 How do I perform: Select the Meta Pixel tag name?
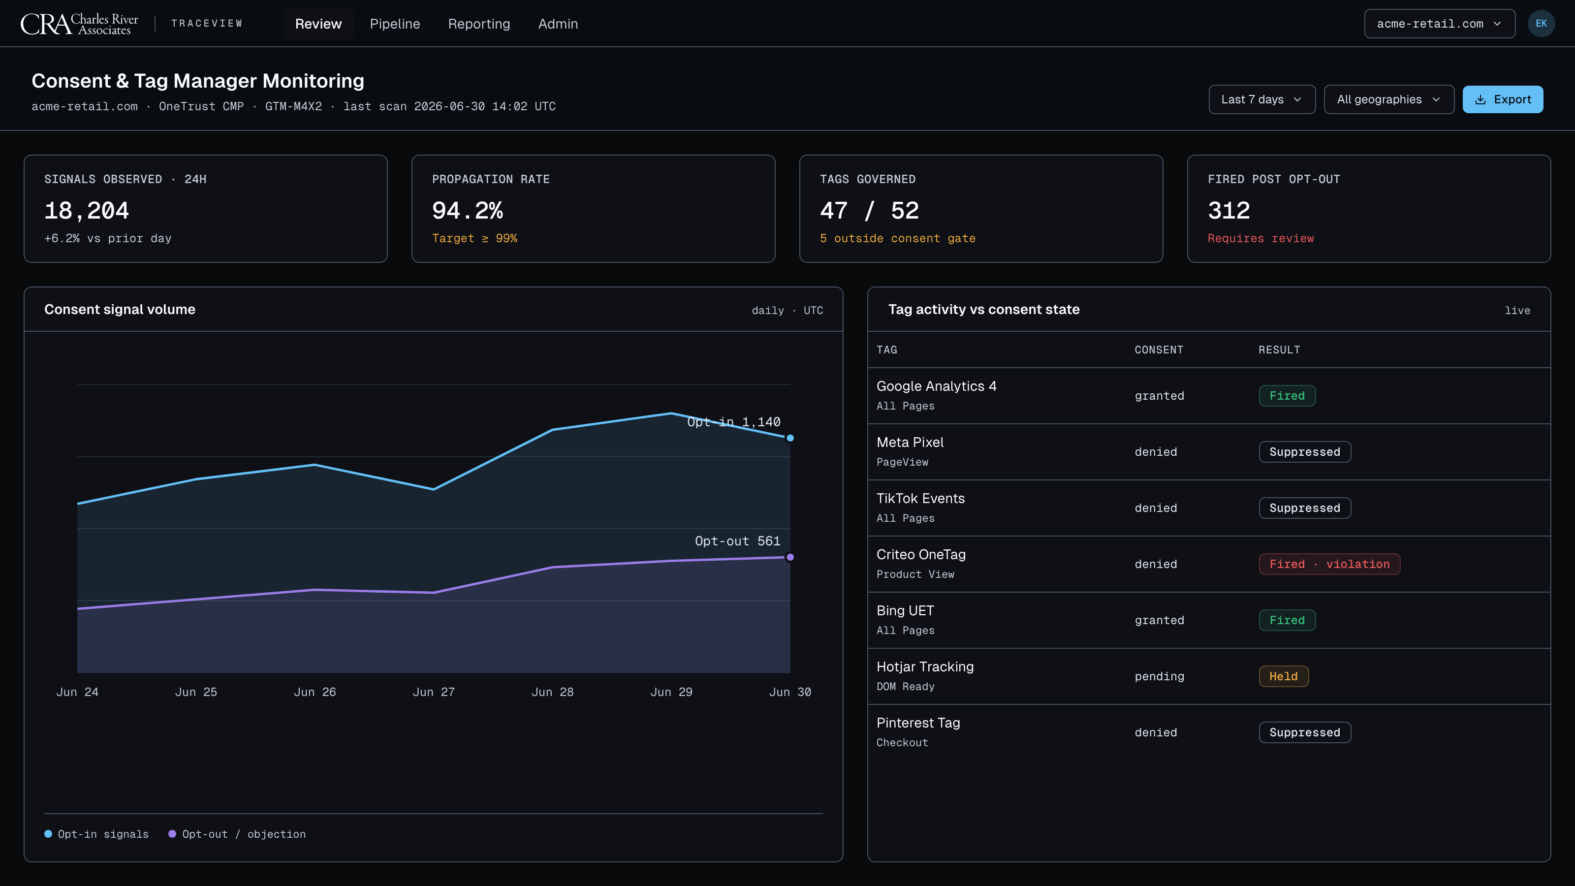(910, 443)
